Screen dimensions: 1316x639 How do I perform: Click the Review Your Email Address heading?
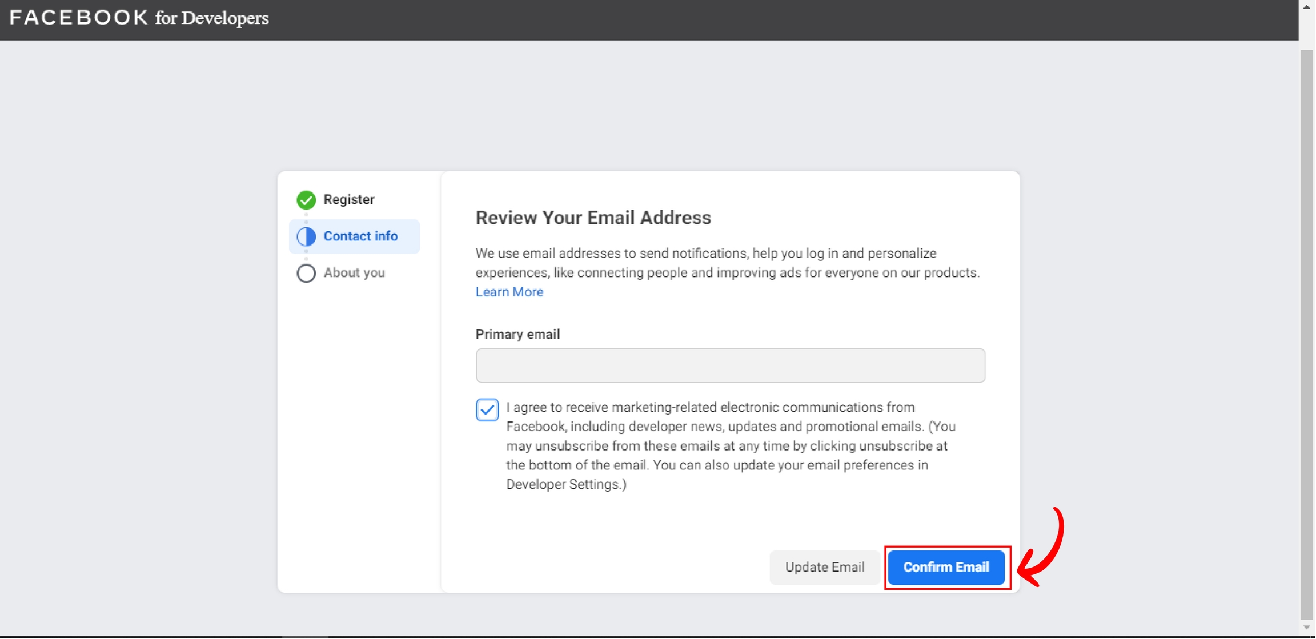click(593, 218)
